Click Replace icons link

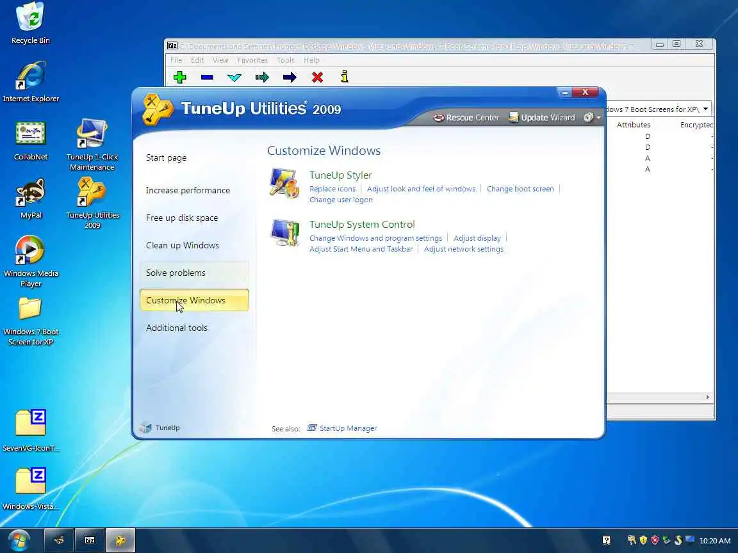click(x=332, y=189)
